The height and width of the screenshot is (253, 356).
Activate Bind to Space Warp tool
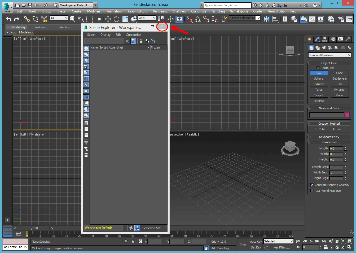click(x=44, y=19)
